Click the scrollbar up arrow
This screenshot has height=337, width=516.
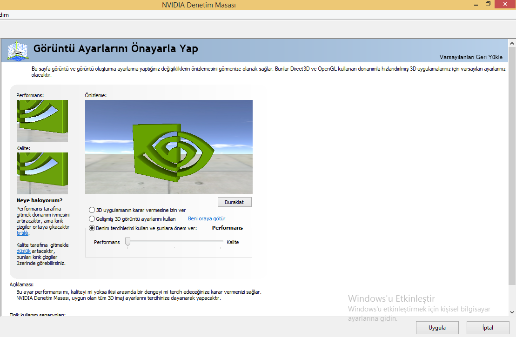(512, 43)
